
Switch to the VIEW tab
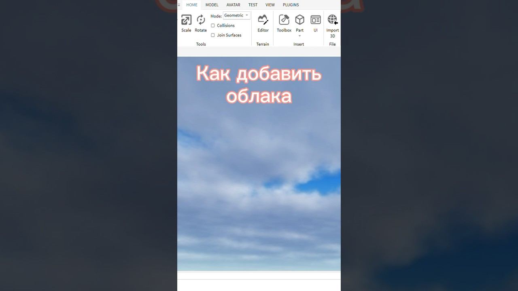click(270, 5)
